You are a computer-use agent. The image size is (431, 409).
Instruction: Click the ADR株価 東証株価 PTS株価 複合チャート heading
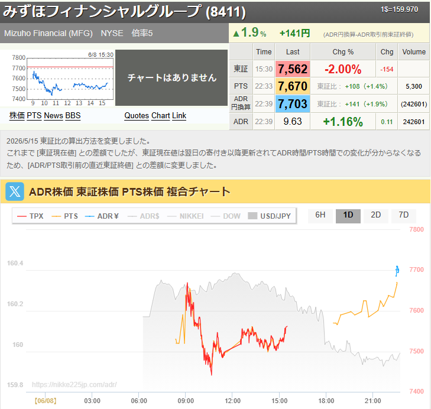pyautogui.click(x=129, y=191)
